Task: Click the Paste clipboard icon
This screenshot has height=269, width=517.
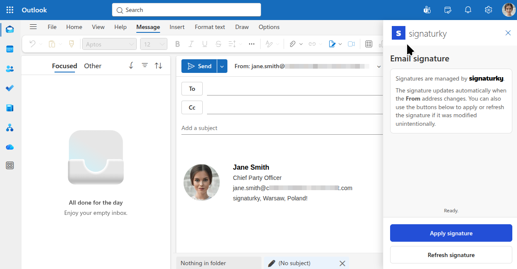Action: (52, 44)
